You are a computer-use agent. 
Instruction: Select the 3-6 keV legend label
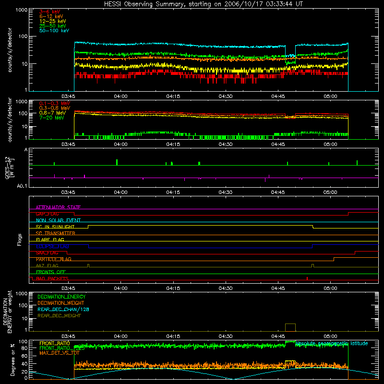coord(50,12)
